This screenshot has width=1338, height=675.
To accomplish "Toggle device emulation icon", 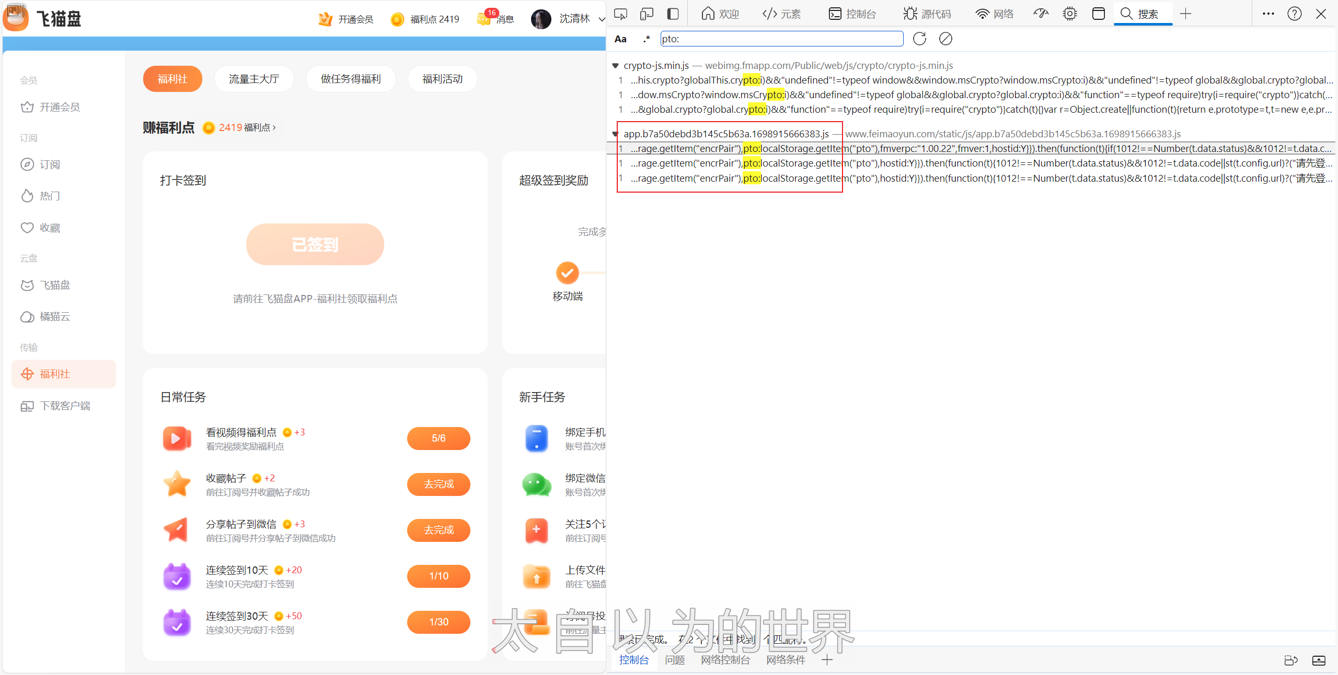I will (647, 14).
